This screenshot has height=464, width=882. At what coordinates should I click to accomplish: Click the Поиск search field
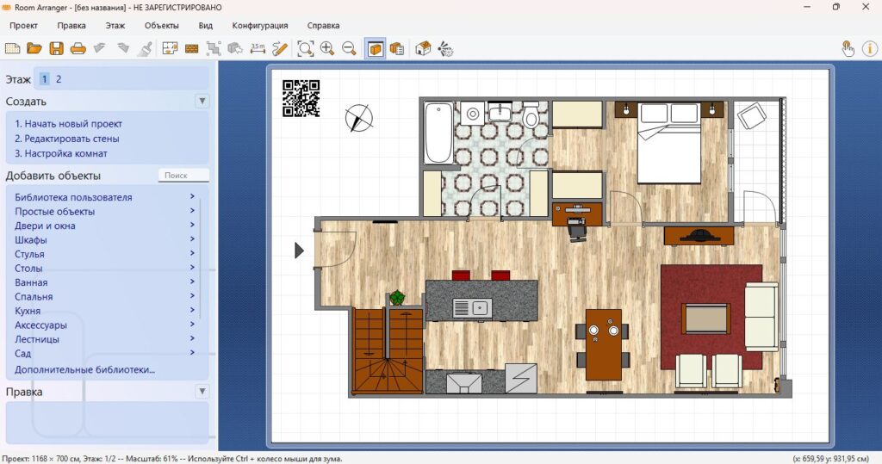183,176
